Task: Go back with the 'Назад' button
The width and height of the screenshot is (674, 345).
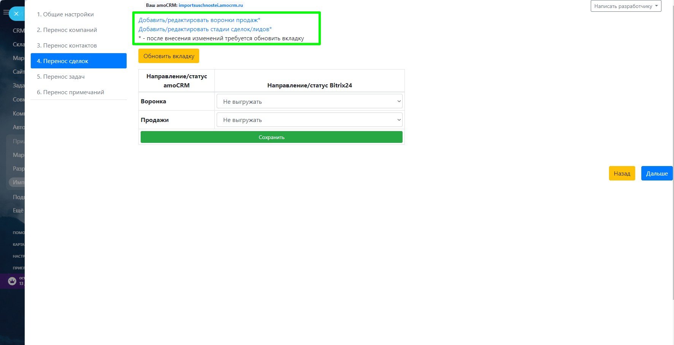Action: click(x=622, y=173)
